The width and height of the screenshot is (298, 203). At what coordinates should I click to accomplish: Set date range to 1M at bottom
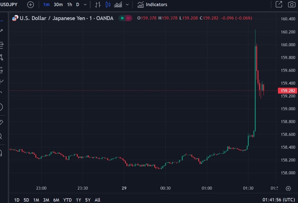(x=36, y=200)
